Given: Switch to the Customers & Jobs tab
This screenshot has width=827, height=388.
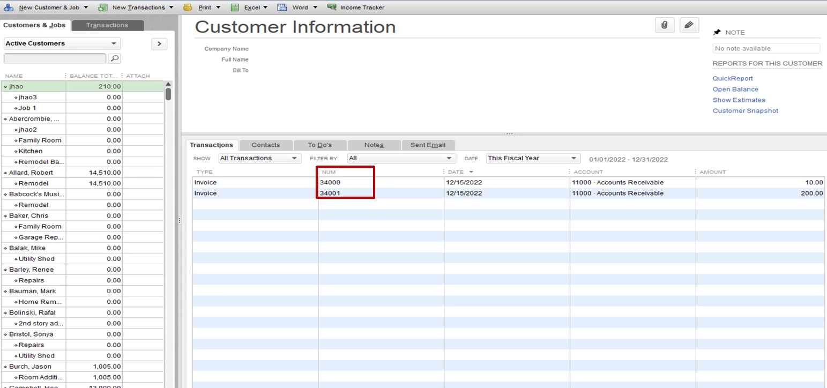Looking at the screenshot, I should 35,25.
